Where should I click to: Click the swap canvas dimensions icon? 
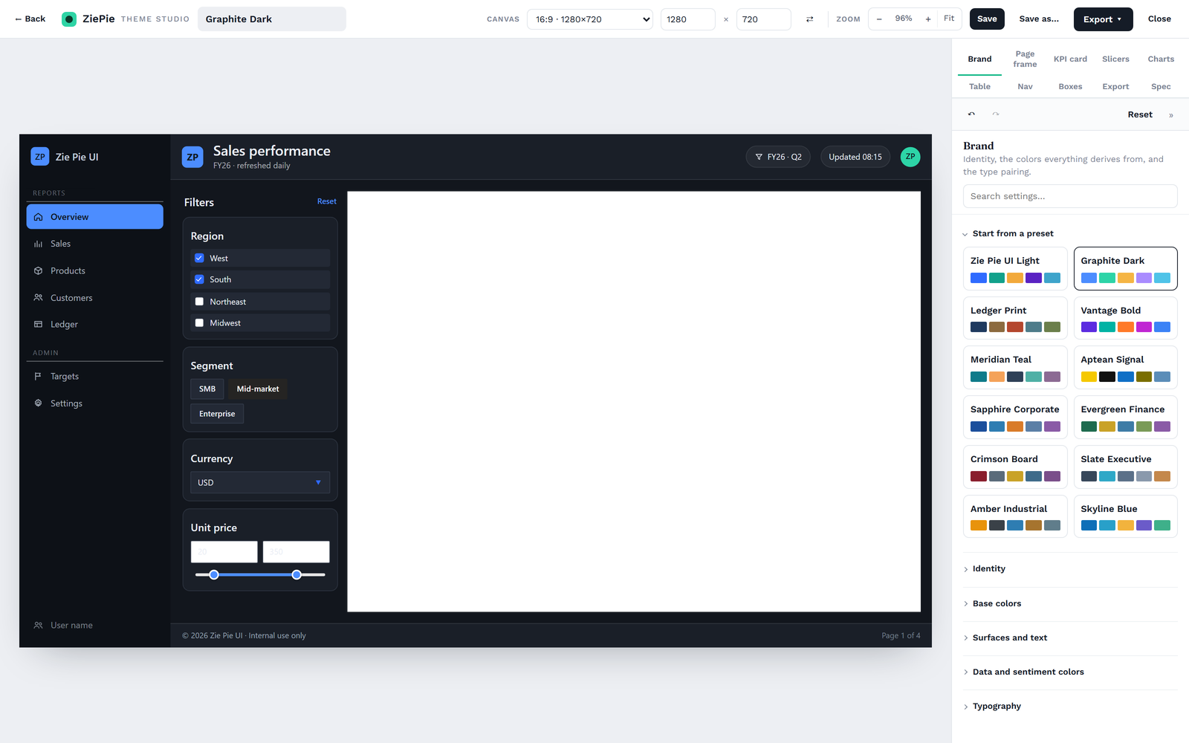coord(809,19)
